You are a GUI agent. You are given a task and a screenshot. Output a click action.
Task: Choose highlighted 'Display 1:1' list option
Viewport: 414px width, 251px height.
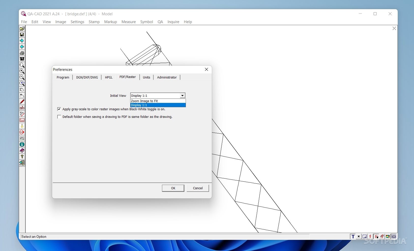[158, 105]
